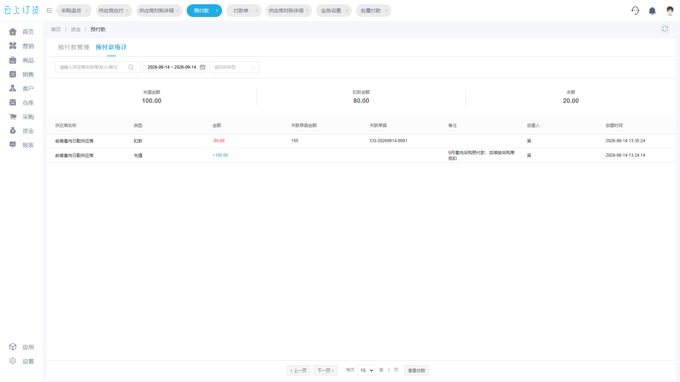Open 仓库 section in the sidebar

pyautogui.click(x=21, y=103)
